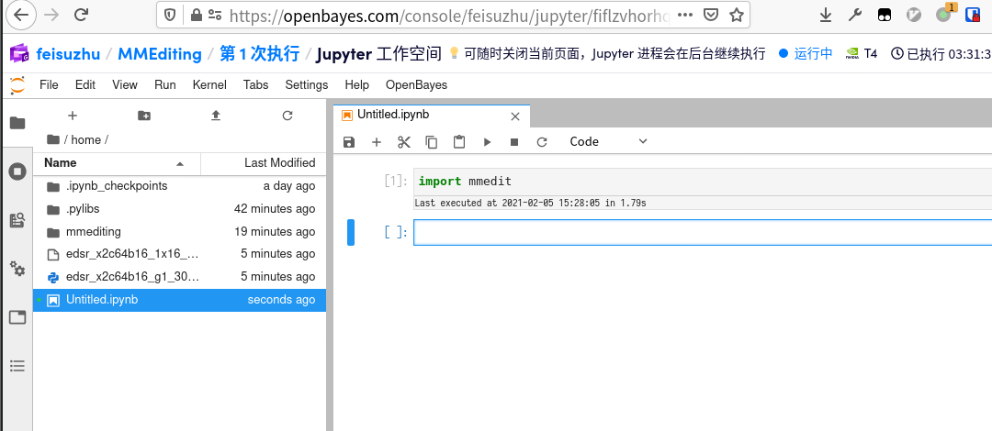The height and width of the screenshot is (431, 992).
Task: Paste cells using the clipboard icon
Action: tap(459, 142)
